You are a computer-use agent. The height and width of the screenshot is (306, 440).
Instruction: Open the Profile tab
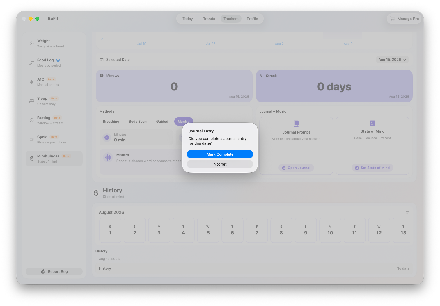point(252,19)
